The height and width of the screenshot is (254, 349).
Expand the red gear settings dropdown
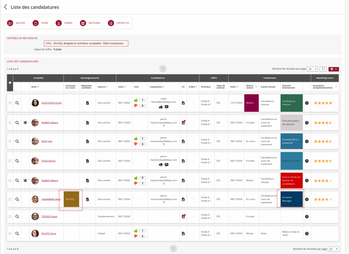(334, 69)
